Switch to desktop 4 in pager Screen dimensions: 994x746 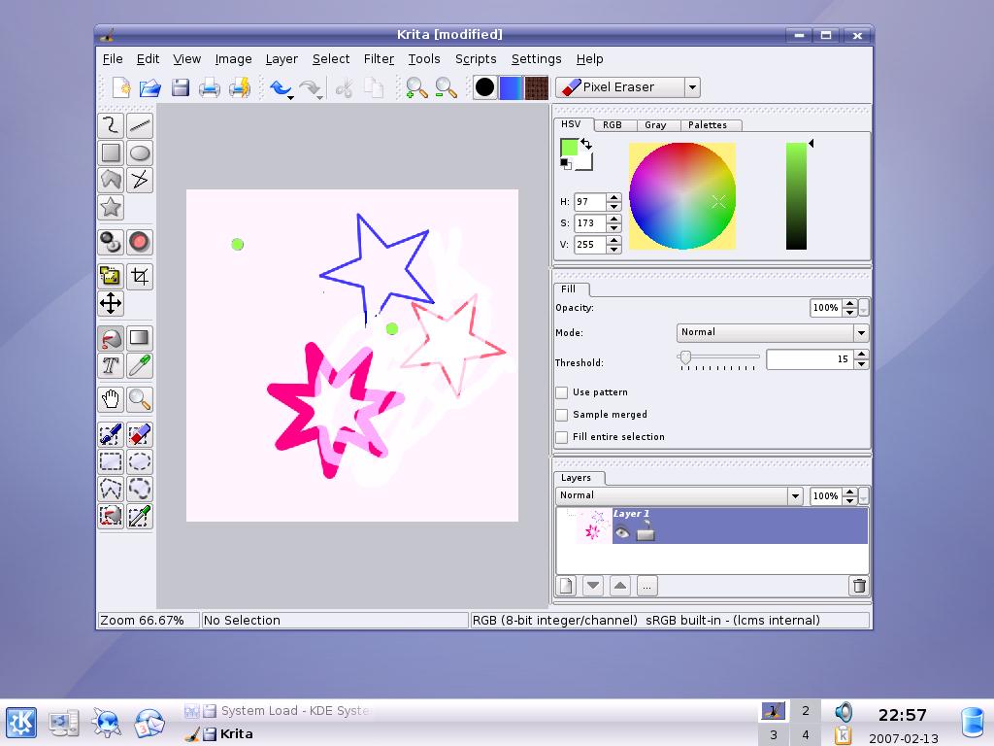[806, 735]
